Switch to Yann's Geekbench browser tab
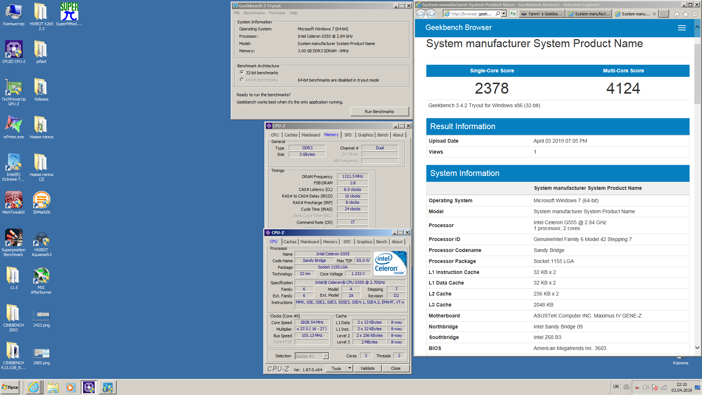Screen dimensions: 702x395 tap(541, 14)
